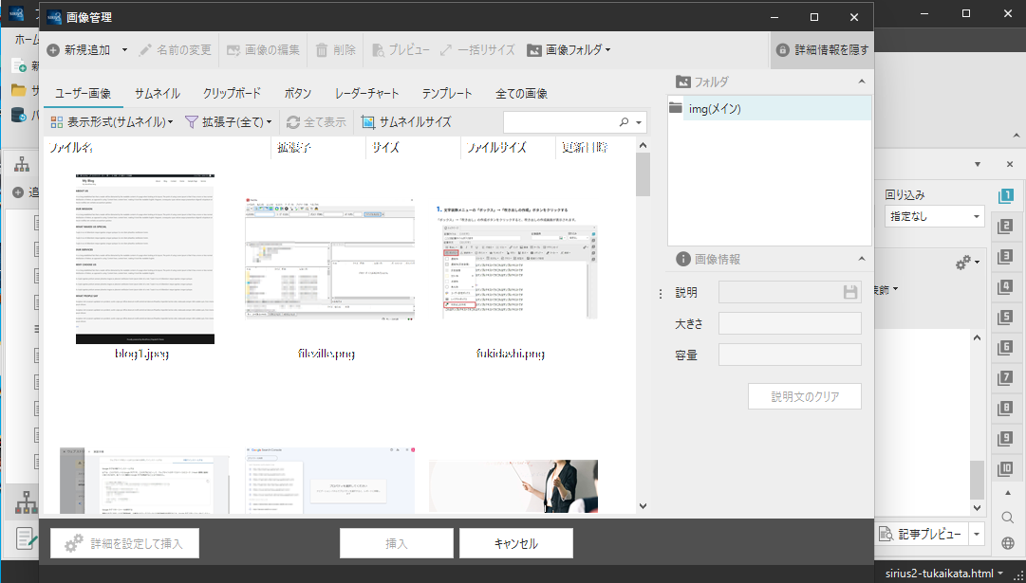Expand the 表示形式(サムネイル) display mode dropdown
The image size is (1026, 583).
pos(111,122)
